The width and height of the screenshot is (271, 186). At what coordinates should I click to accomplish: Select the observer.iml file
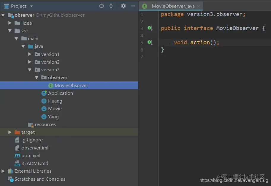click(35, 148)
